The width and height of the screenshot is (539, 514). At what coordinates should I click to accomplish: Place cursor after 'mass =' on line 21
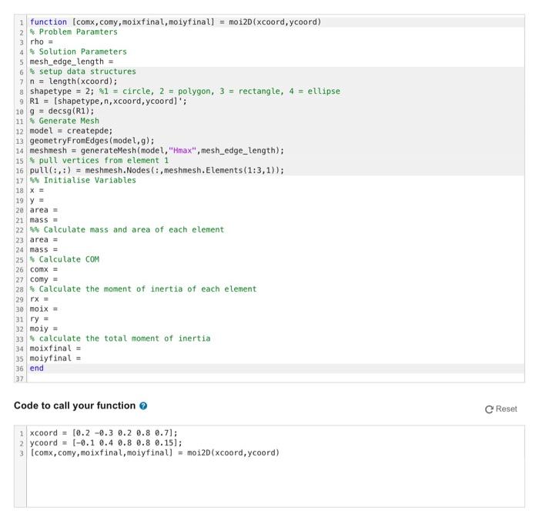[59, 220]
